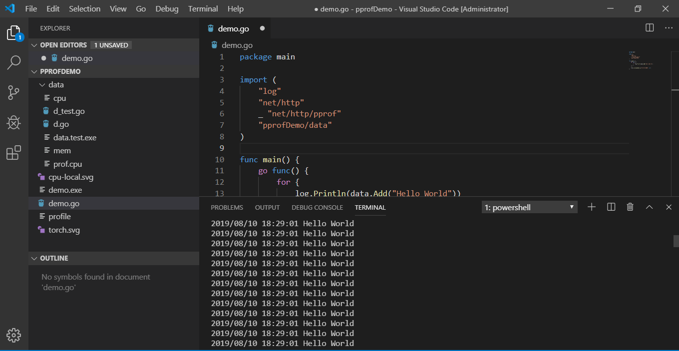Screen dimensions: 679x351
Task: Open the Terminal menu
Action: 203,8
